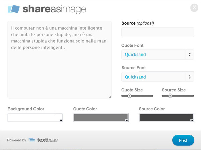Click the Source Font stepper arrows
The image size is (201, 150).
pos(190,77)
